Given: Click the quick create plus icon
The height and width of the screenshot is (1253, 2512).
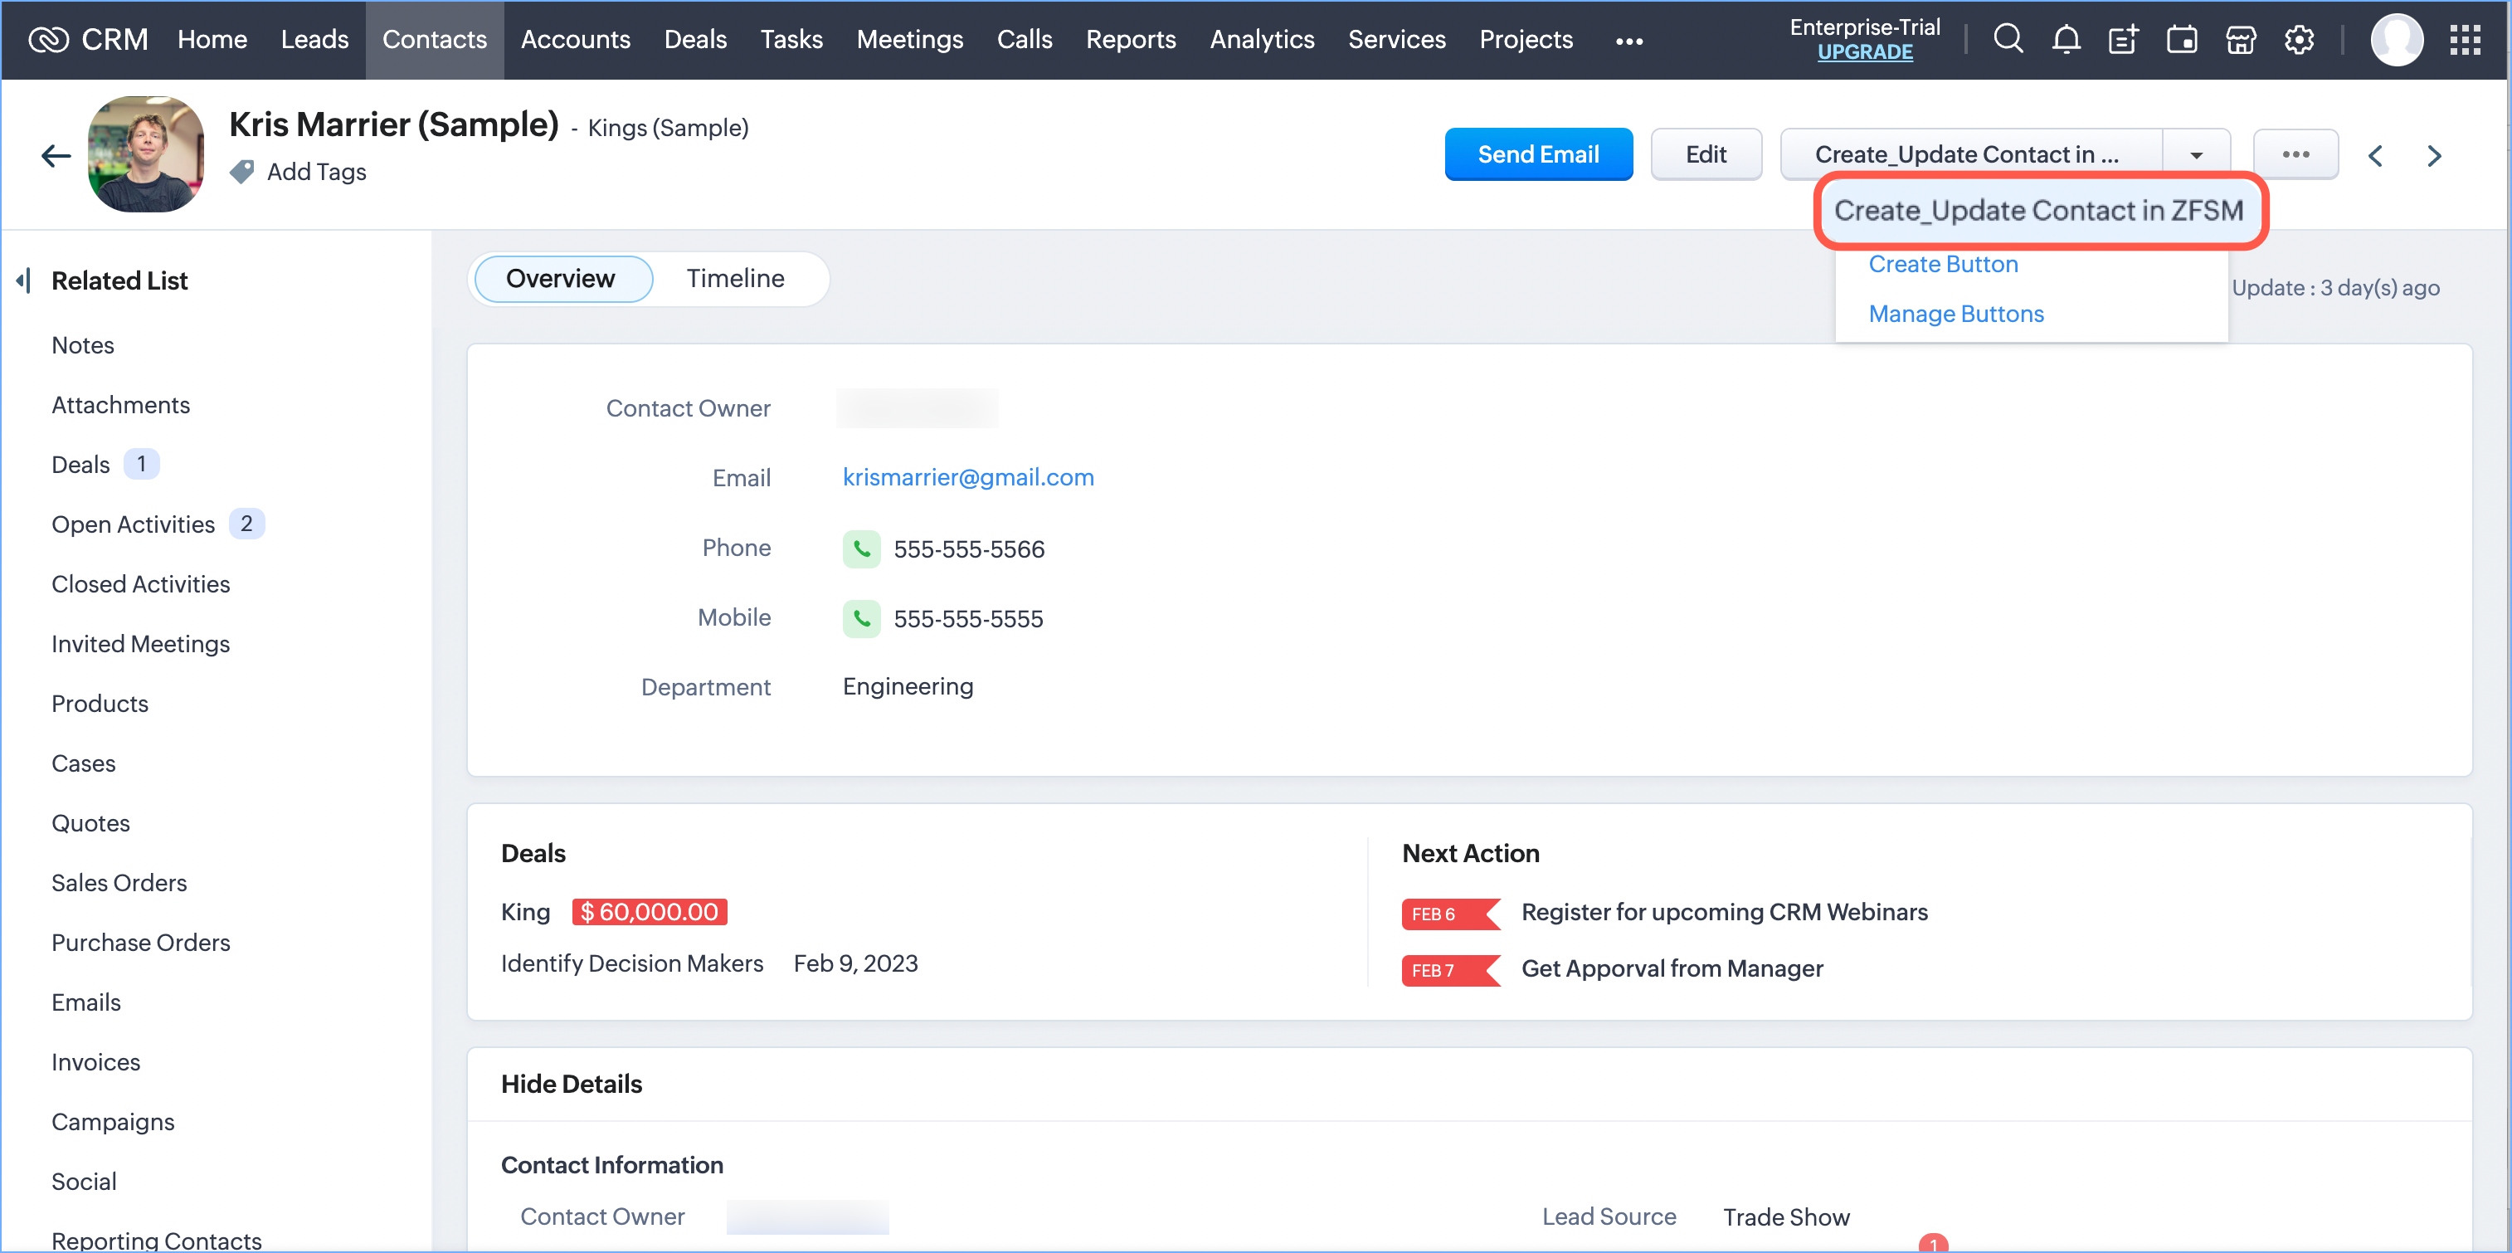Looking at the screenshot, I should pyautogui.click(x=2123, y=39).
